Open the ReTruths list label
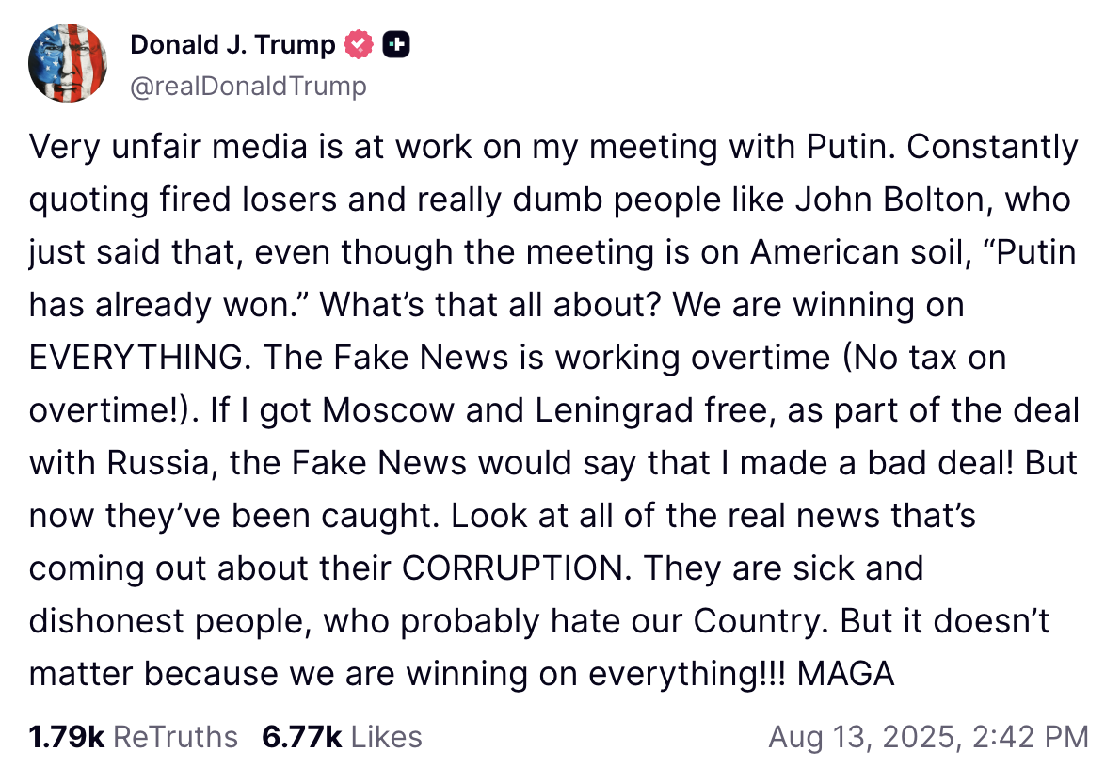The image size is (1105, 768). tap(175, 737)
